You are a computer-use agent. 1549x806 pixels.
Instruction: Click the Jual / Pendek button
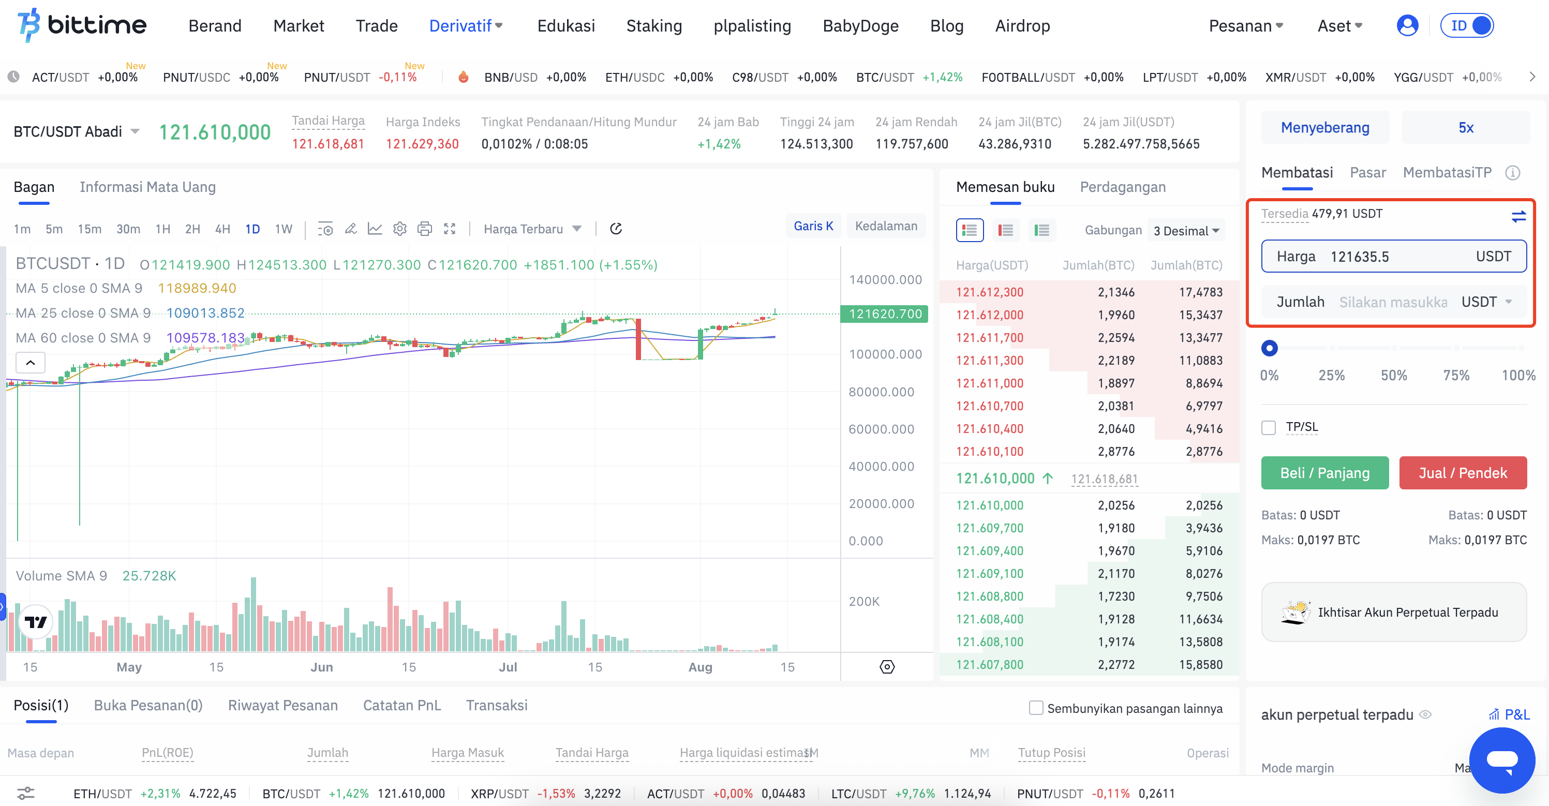click(x=1463, y=473)
